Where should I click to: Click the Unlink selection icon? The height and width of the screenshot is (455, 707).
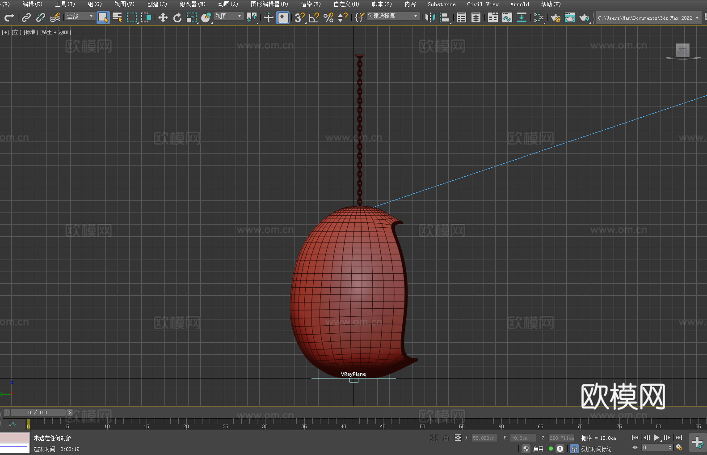click(41, 17)
